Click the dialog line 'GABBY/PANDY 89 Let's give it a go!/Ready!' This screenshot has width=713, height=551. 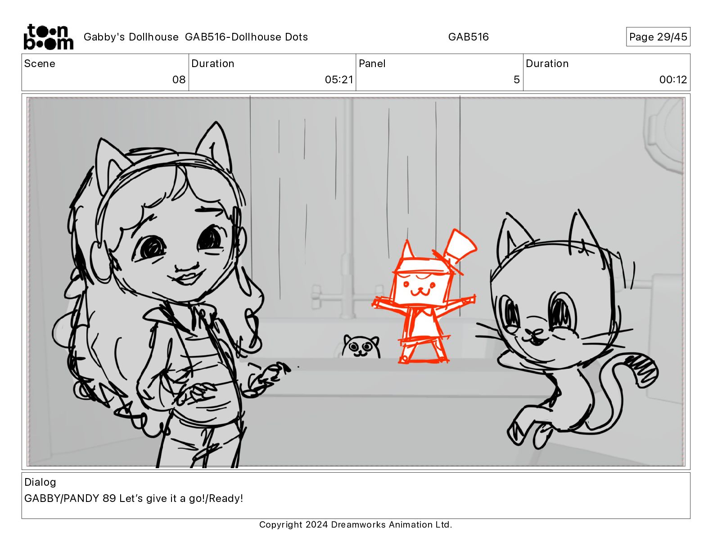click(x=134, y=498)
